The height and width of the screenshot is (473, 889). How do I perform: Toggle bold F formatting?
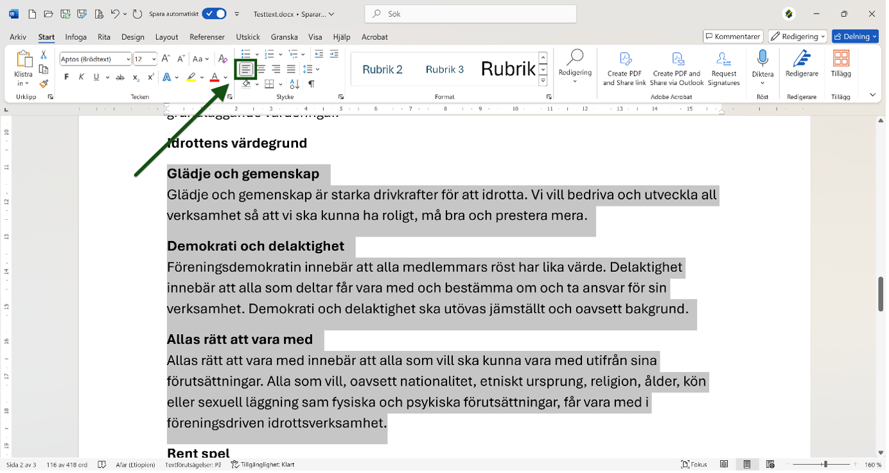67,77
